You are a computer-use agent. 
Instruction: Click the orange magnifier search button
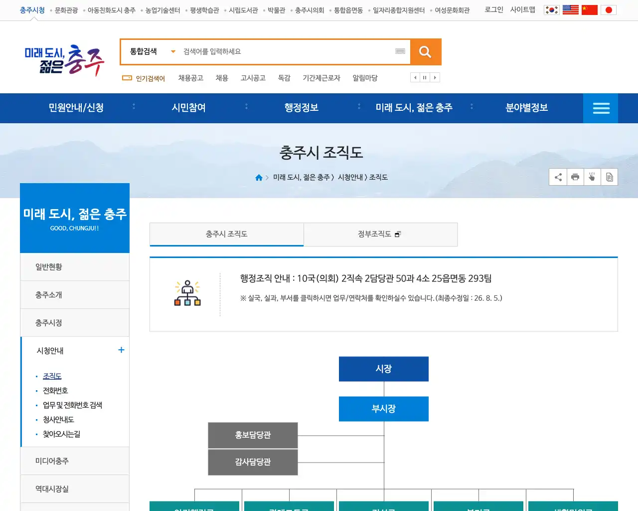coord(425,52)
